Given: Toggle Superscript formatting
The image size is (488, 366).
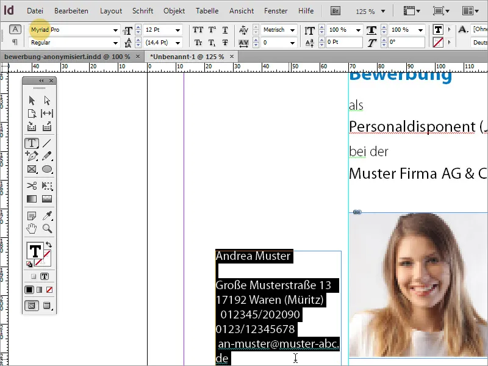Looking at the screenshot, I should point(212,30).
